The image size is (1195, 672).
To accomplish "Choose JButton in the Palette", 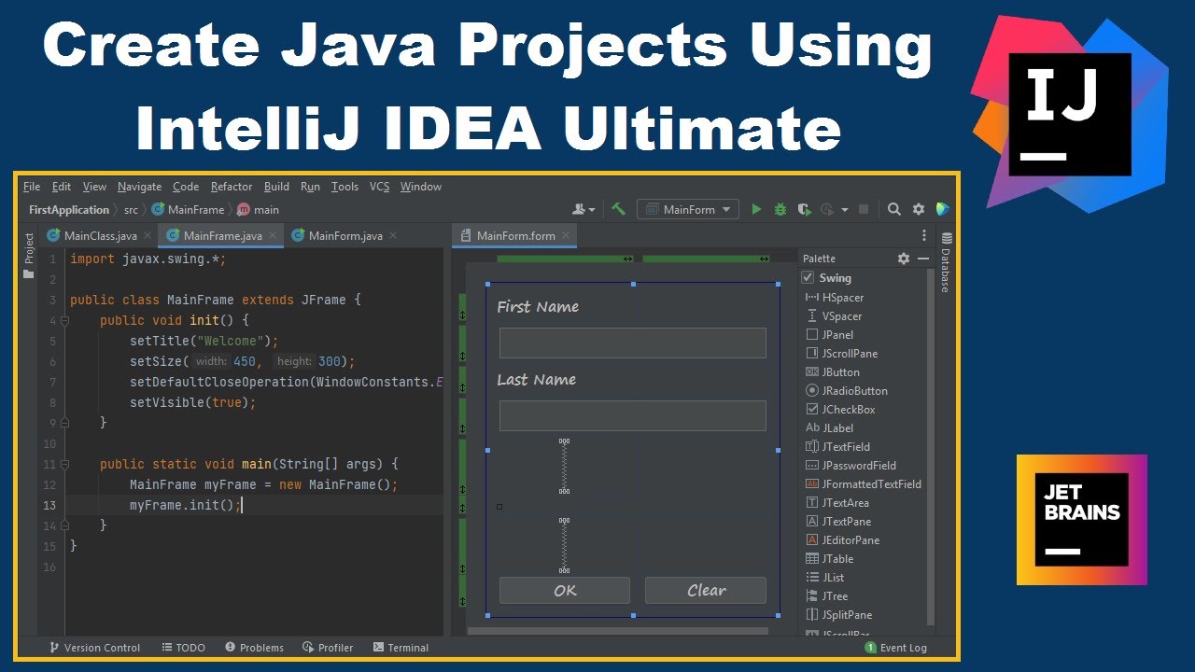I will pyautogui.click(x=832, y=372).
